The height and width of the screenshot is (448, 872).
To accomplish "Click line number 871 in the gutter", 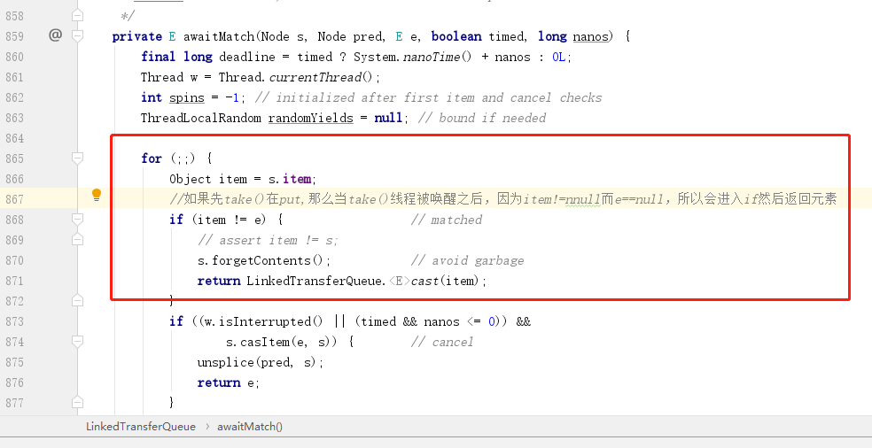I will tap(14, 281).
